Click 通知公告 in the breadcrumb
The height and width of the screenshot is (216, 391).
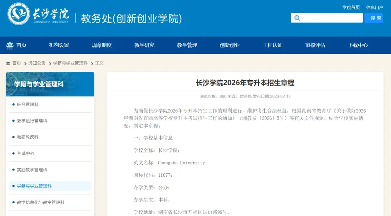click(37, 63)
